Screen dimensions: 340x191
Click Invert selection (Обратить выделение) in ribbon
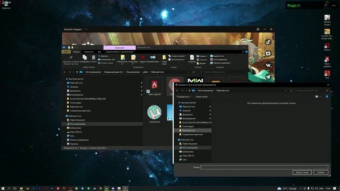pyautogui.click(x=220, y=63)
